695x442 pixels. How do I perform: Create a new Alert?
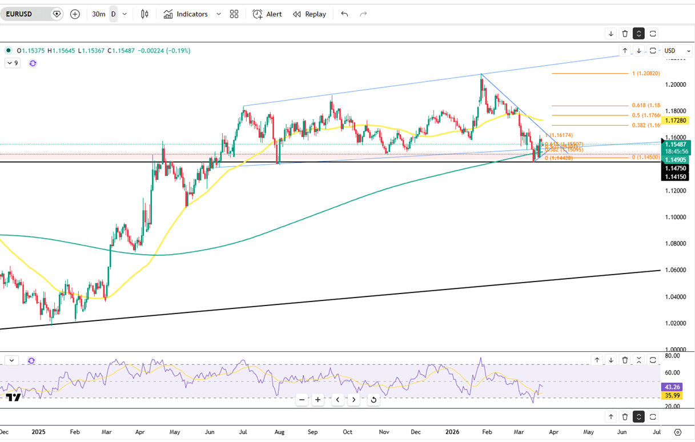(267, 14)
